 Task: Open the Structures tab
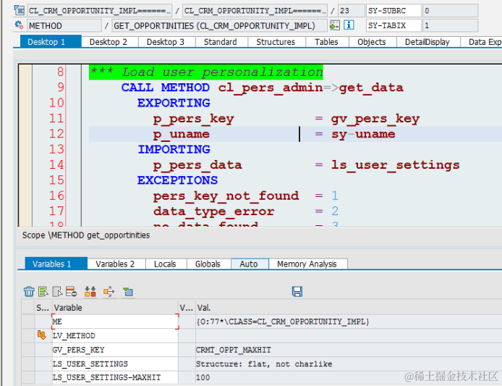click(x=276, y=42)
